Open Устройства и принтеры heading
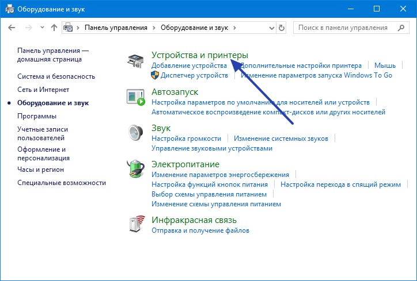The width and height of the screenshot is (417, 281). 200,55
